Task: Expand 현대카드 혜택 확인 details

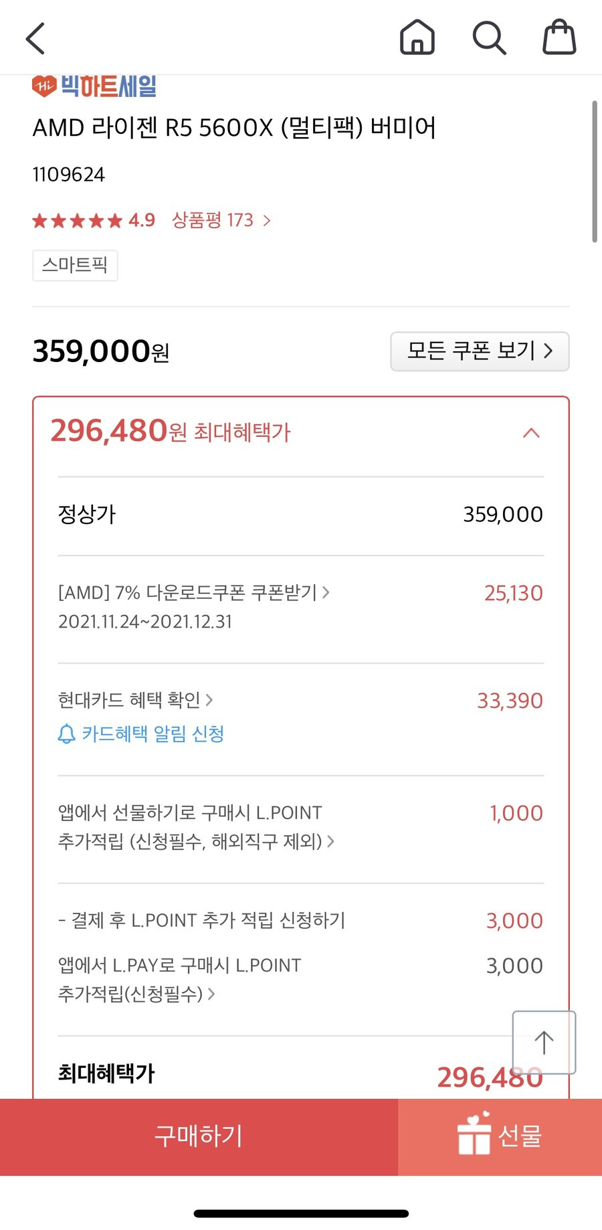Action: coord(135,700)
